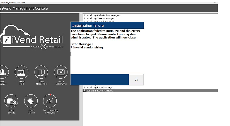
Task: Click checkmark icon next to Initializing Globalization Manager
Action: (84, 15)
